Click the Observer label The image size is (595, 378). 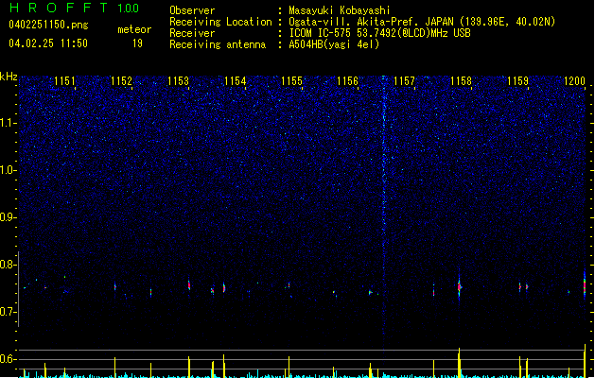[x=192, y=10]
